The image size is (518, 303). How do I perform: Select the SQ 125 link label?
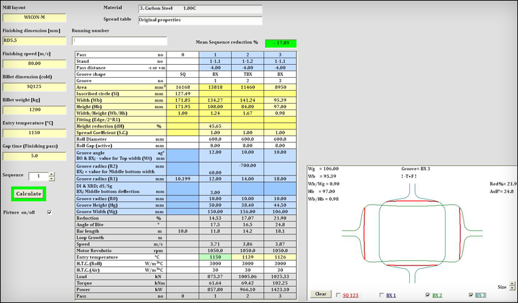[x=350, y=295]
